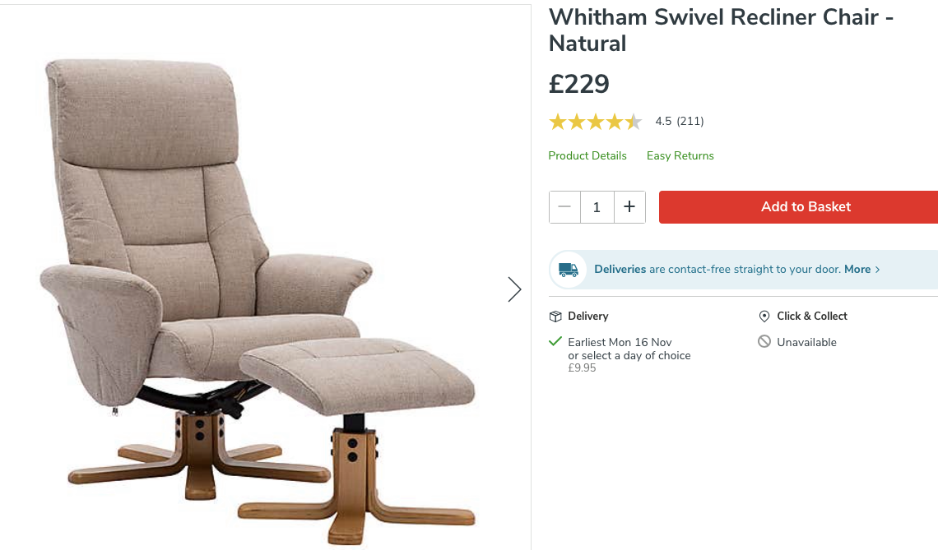
Task: Increase quantity with the plus button
Action: point(629,207)
